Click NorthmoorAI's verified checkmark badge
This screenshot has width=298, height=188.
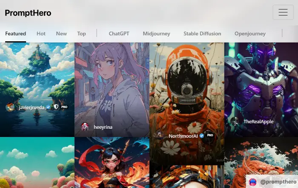point(202,136)
